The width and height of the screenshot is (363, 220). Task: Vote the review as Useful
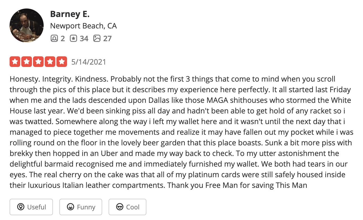31,207
